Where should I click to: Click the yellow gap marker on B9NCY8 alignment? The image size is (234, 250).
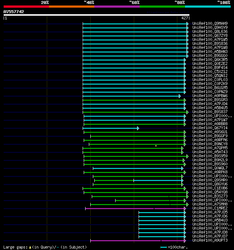point(156,146)
